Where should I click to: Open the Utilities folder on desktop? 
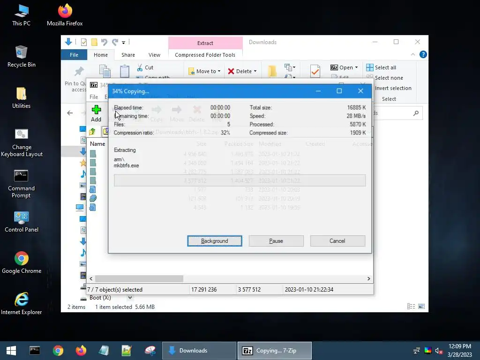[x=21, y=98]
